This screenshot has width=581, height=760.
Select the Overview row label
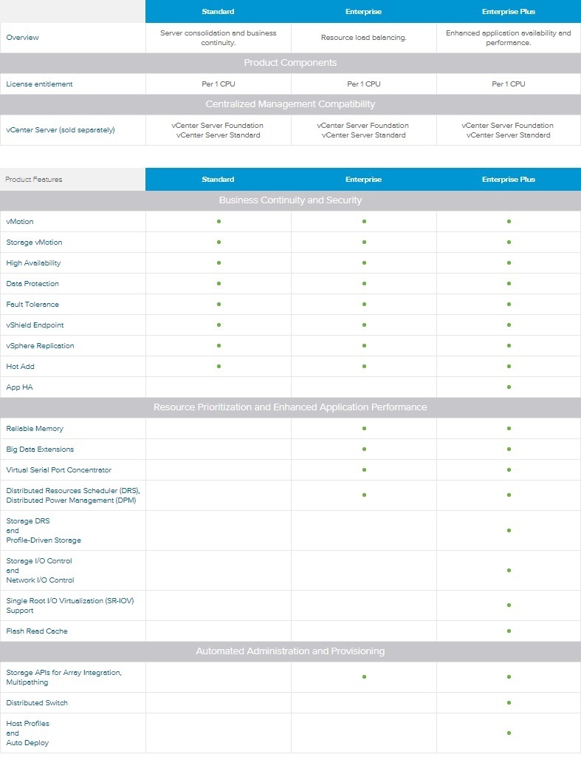pos(22,37)
